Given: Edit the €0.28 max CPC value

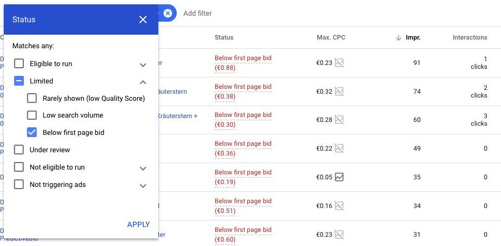Looking at the screenshot, I should (324, 120).
